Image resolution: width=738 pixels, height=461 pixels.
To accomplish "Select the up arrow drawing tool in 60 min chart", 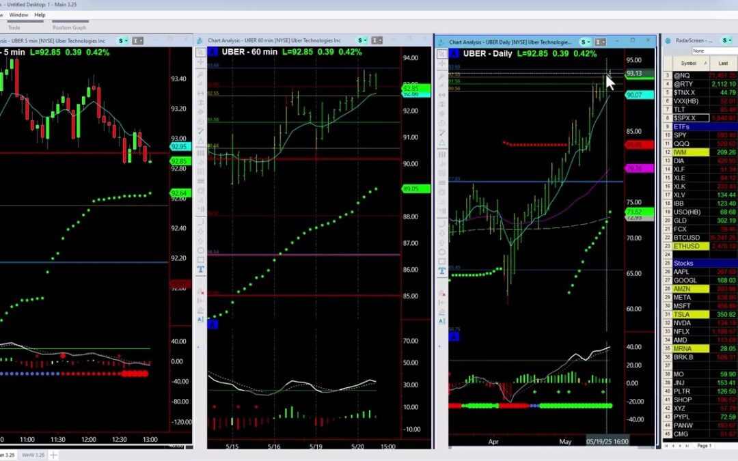I will click(x=201, y=241).
